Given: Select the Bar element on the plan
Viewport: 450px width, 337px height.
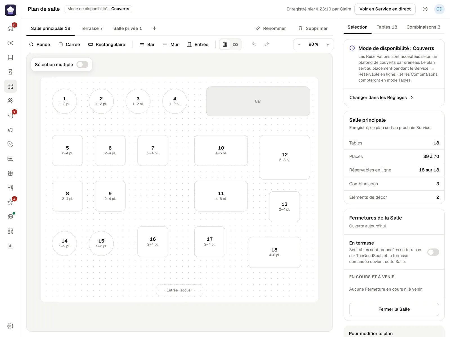Looking at the screenshot, I should pos(258,101).
